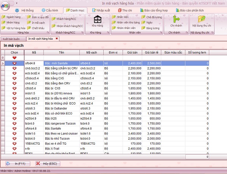Viewport: 227px width, 174px height.
Task: Select Vật tư hàng hóa item
Action: (16, 28)
